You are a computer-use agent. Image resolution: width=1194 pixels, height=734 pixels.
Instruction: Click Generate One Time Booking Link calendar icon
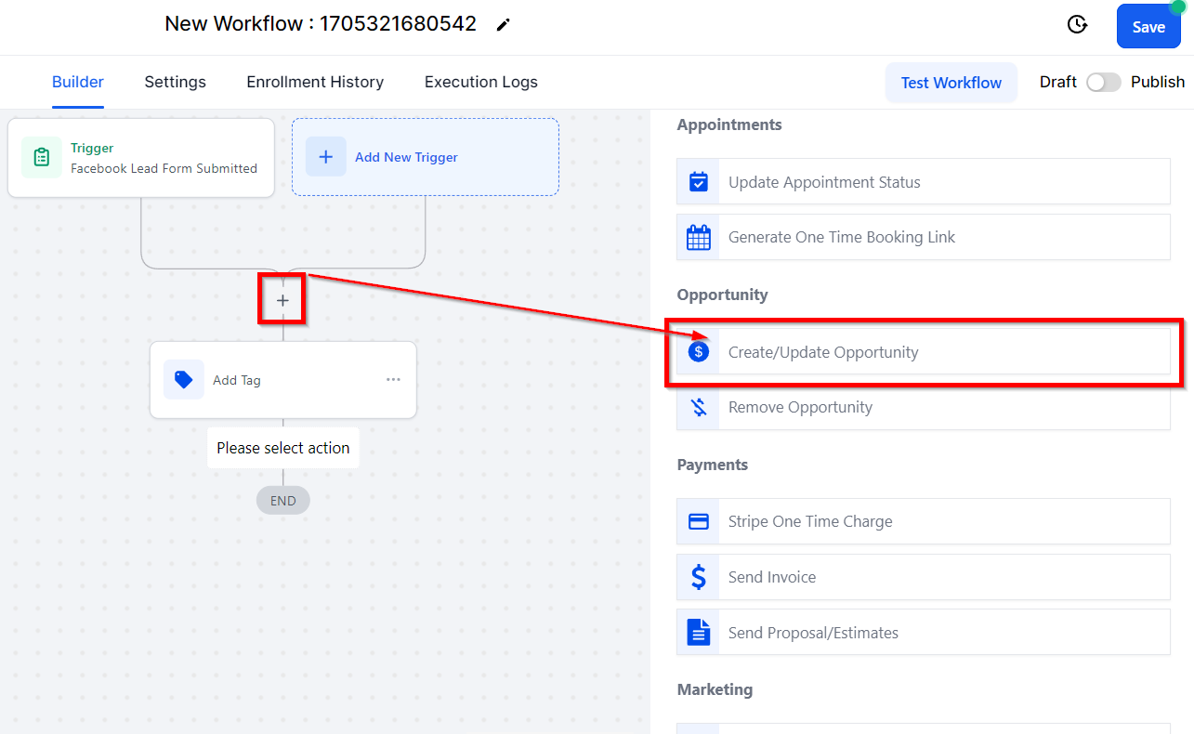click(x=699, y=237)
